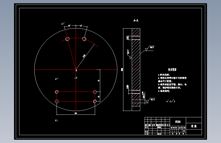
Task: Select the upper-left bolt hole circle
Action: point(68,39)
